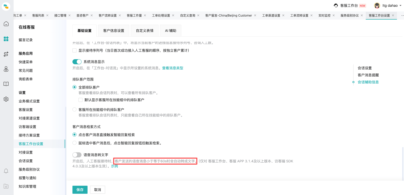Click the 客服工作台 workbench link
This screenshot has width=404, height=195.
349,6
